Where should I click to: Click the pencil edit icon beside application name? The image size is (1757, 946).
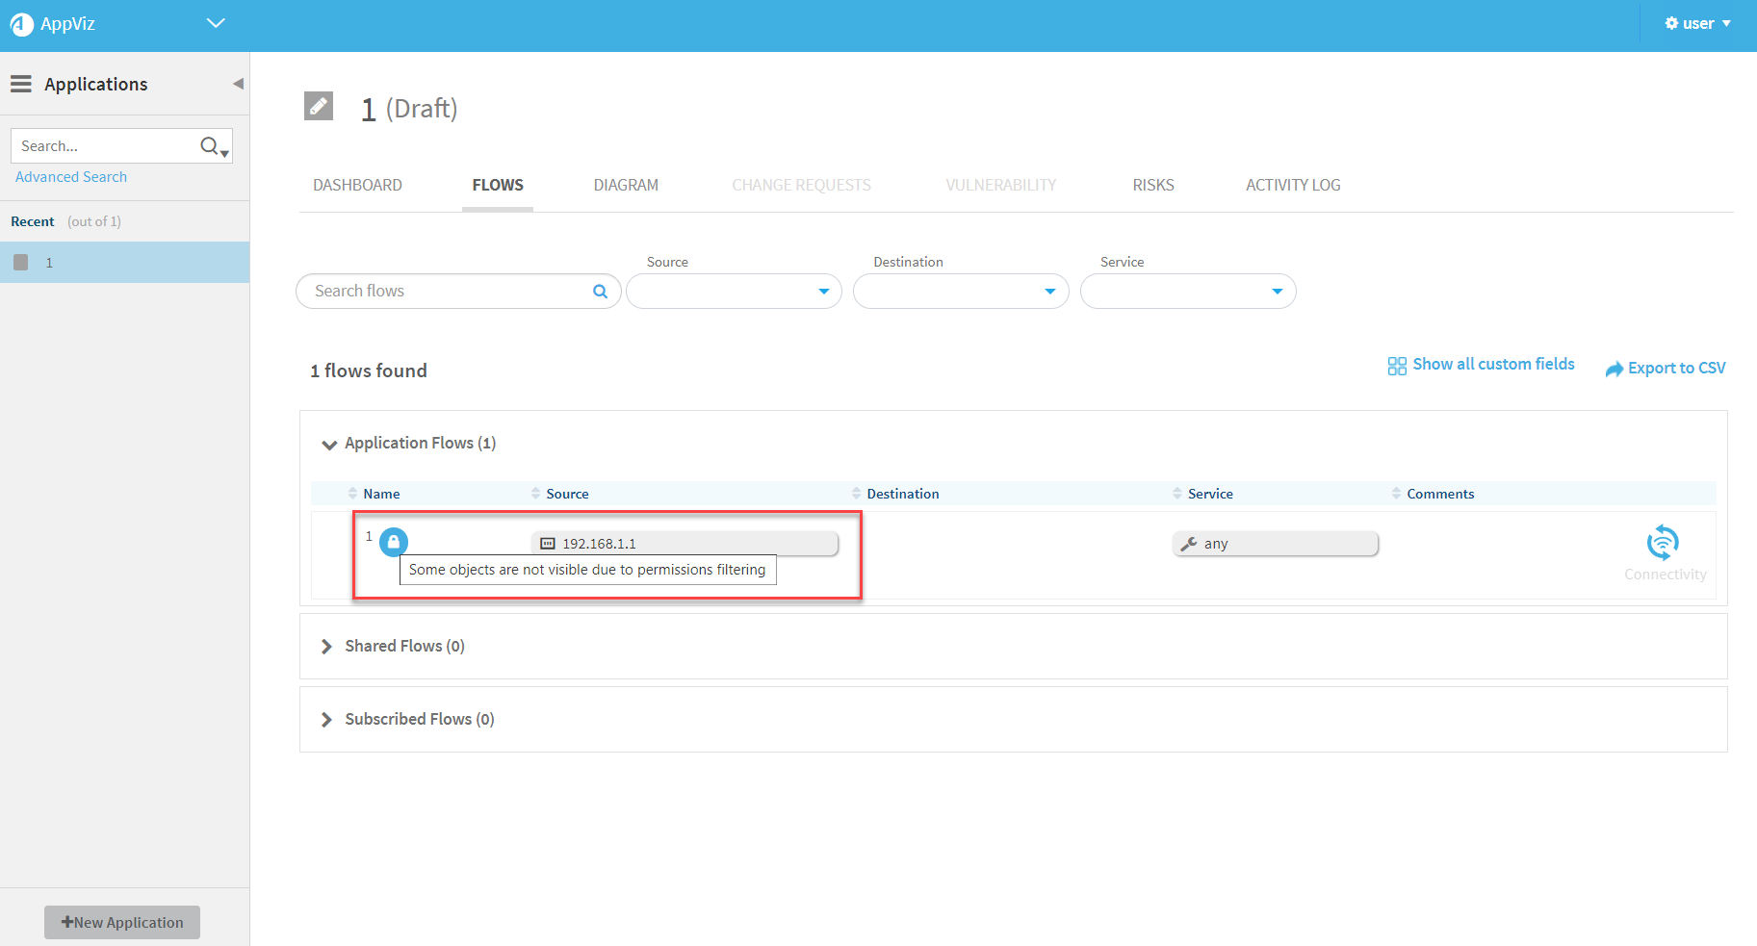coord(319,106)
